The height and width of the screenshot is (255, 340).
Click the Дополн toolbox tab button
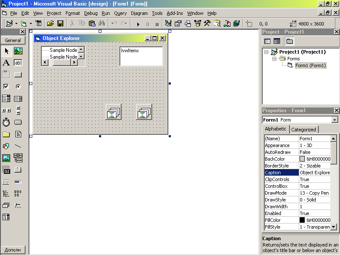click(13, 250)
